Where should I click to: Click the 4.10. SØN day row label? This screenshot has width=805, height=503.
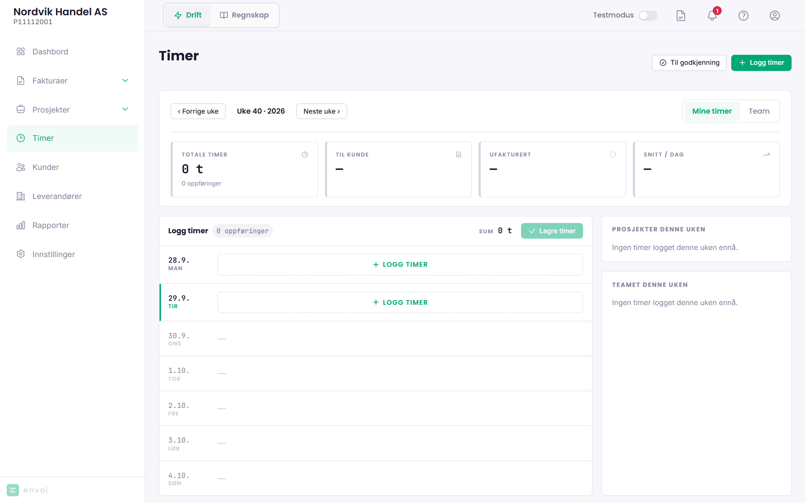tap(179, 479)
